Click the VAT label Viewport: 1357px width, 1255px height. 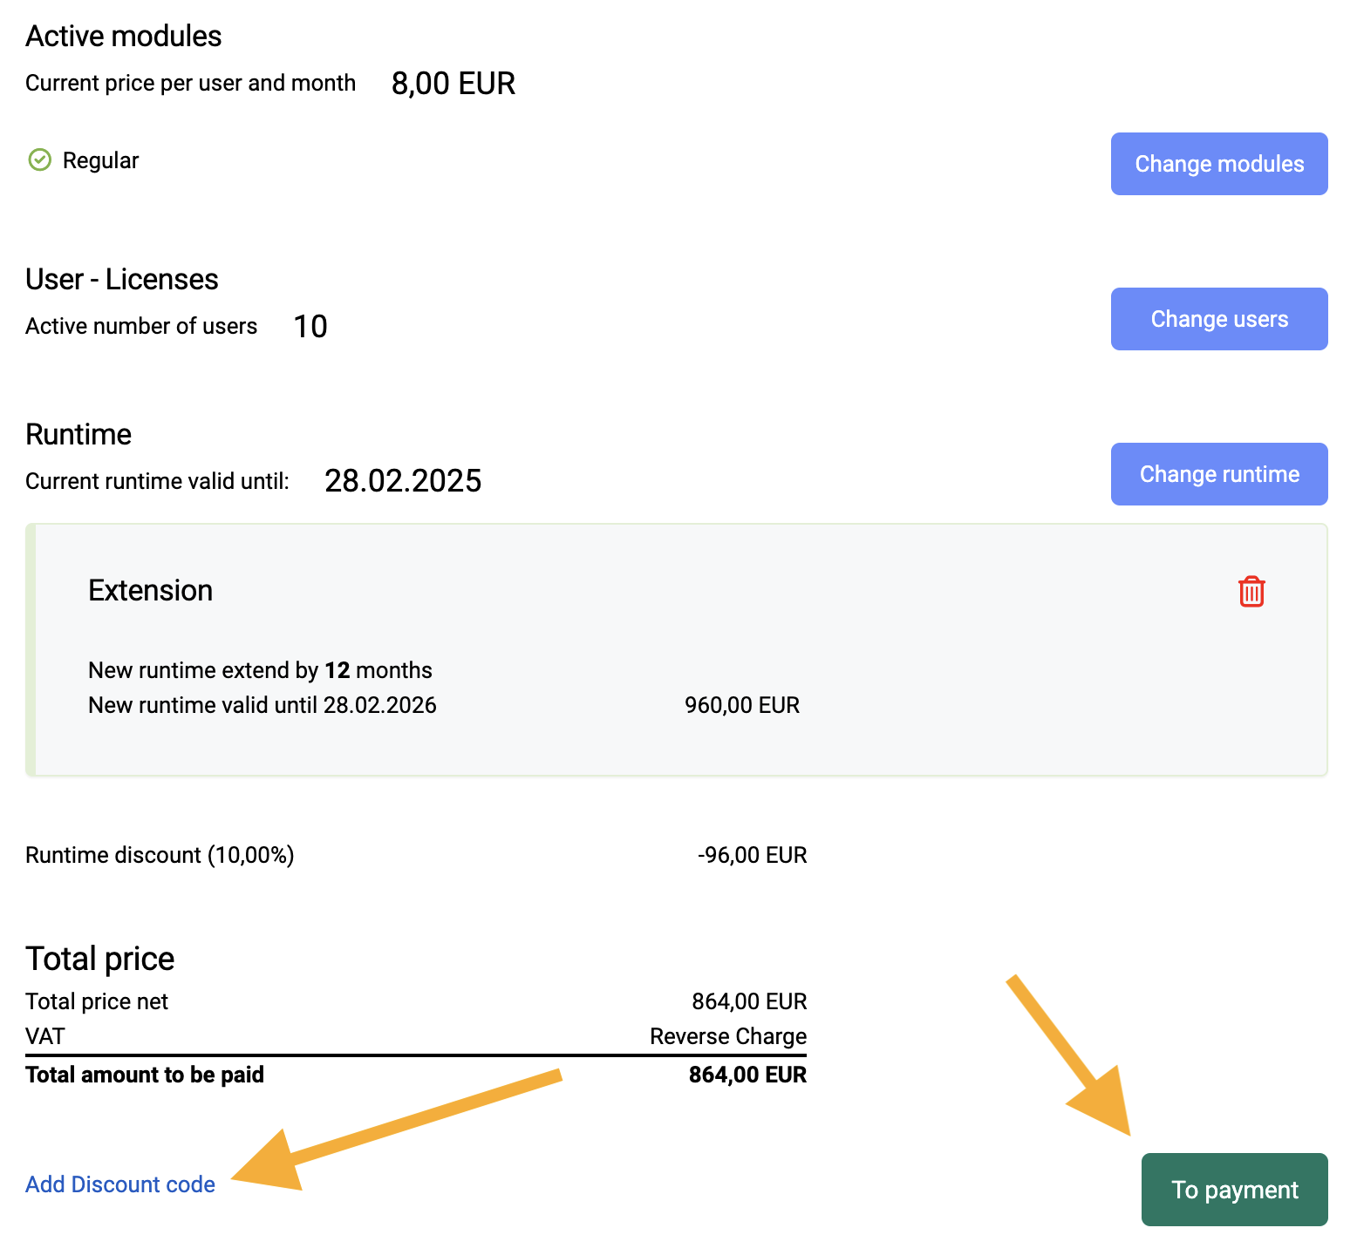[45, 1036]
